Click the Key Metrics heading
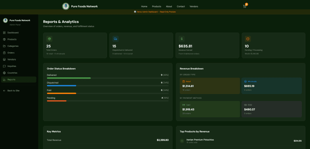The image size is (310, 149). coord(54,132)
